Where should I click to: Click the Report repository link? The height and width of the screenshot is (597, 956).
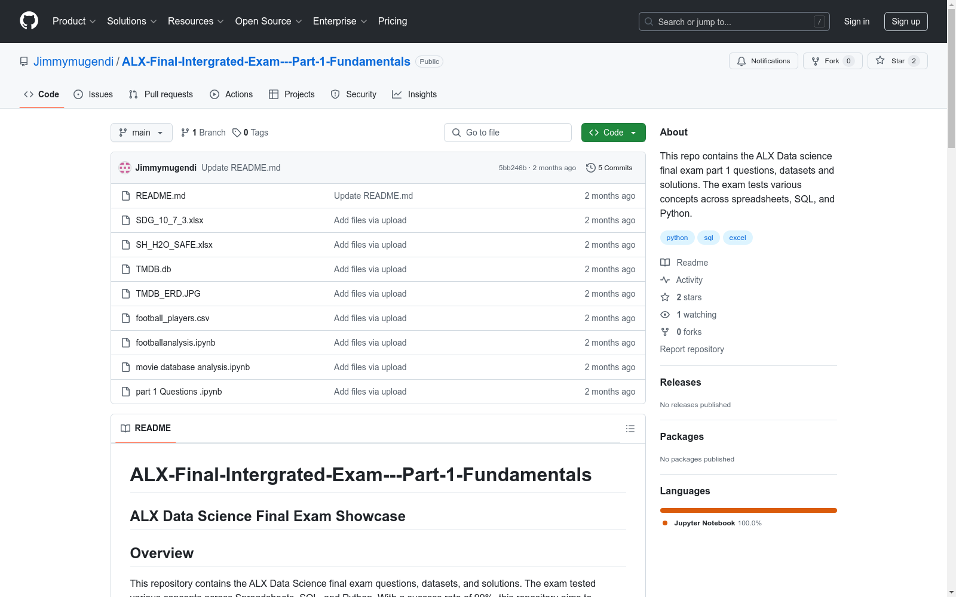(x=692, y=349)
